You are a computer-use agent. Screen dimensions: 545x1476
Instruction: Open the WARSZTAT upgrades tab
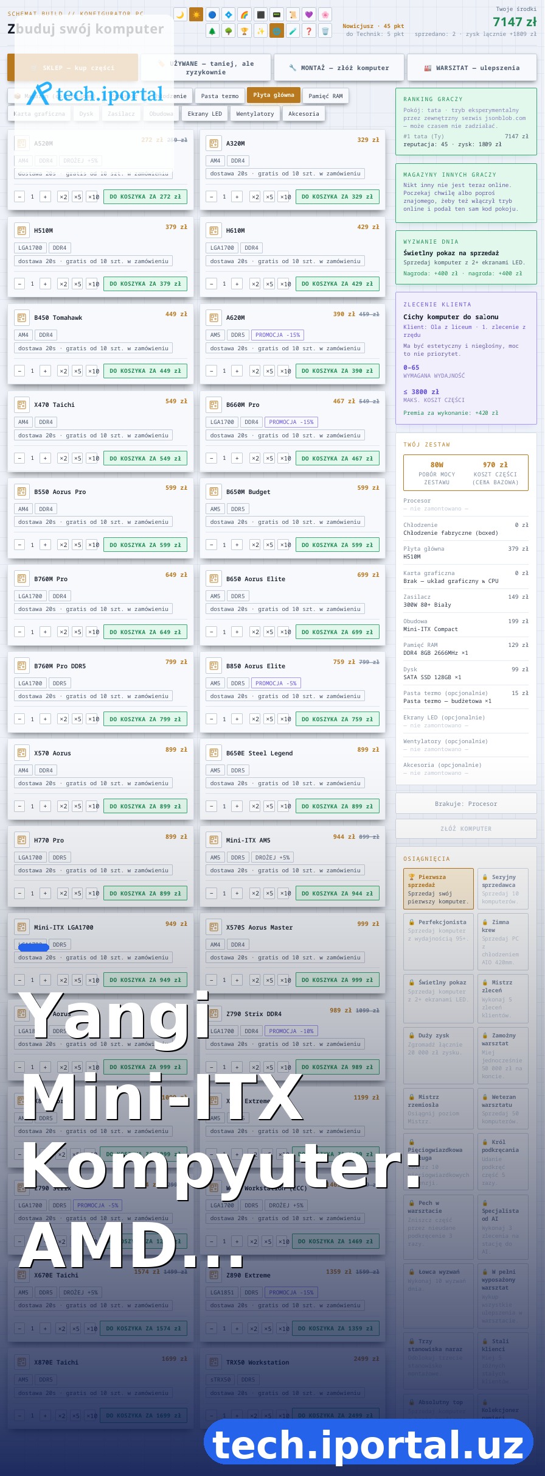(472, 68)
